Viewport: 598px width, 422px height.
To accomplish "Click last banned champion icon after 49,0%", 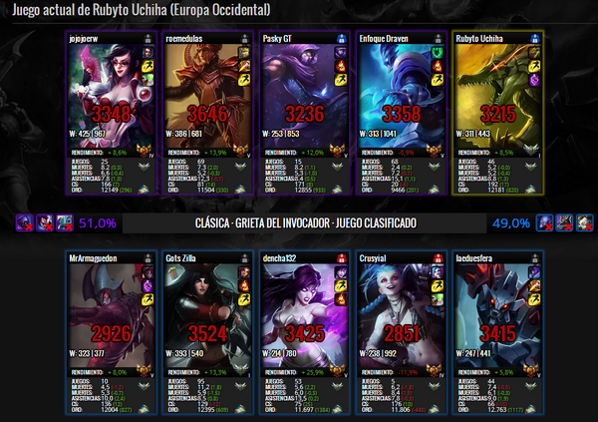I will click(584, 222).
